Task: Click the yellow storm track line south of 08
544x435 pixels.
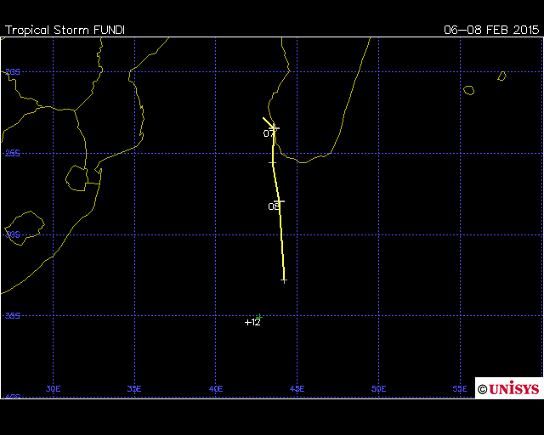Action: [281, 242]
